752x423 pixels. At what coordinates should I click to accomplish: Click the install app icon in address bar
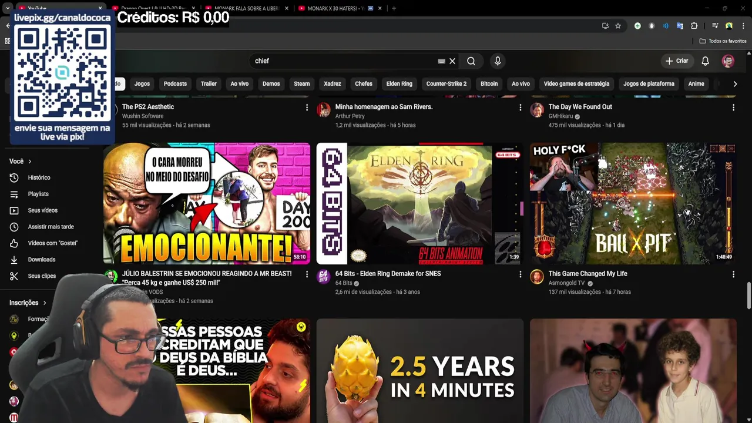click(x=605, y=26)
